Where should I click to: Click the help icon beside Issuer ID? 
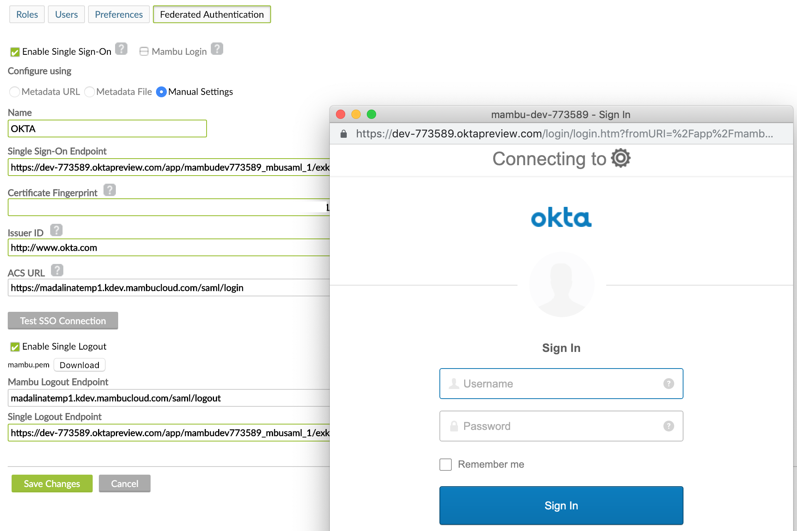[57, 230]
